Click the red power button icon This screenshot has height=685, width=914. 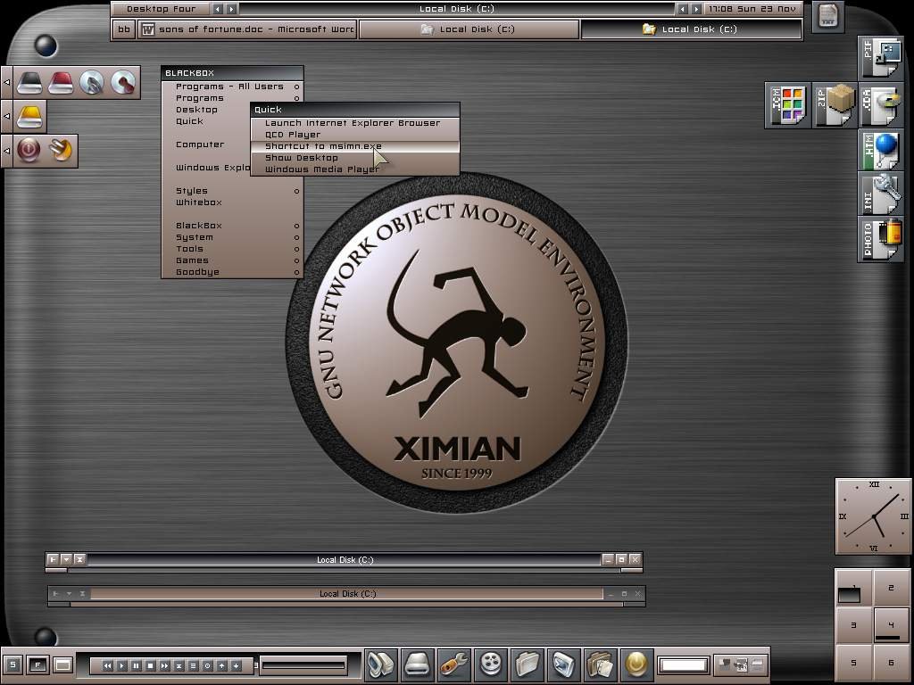tap(29, 150)
